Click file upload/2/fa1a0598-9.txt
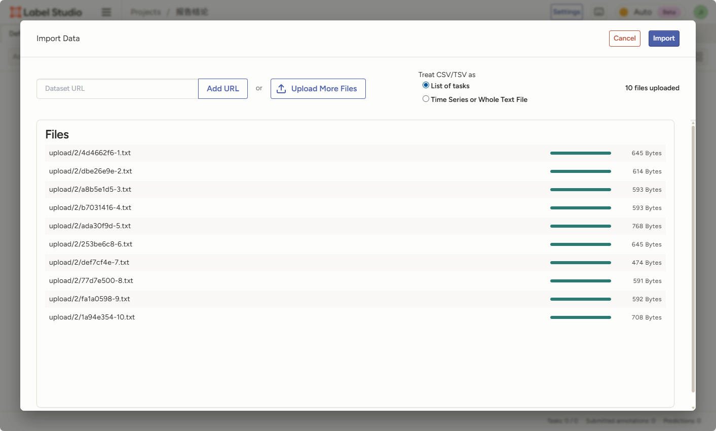 [x=90, y=299]
